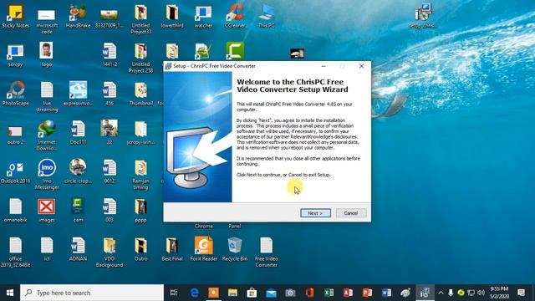This screenshot has height=301, width=535.
Task: Launch CCleaner from the desktop
Action: (235, 17)
